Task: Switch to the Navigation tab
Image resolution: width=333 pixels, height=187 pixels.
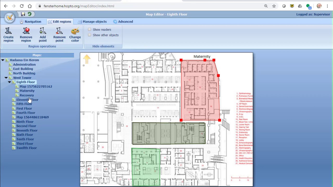Action: pyautogui.click(x=30, y=22)
